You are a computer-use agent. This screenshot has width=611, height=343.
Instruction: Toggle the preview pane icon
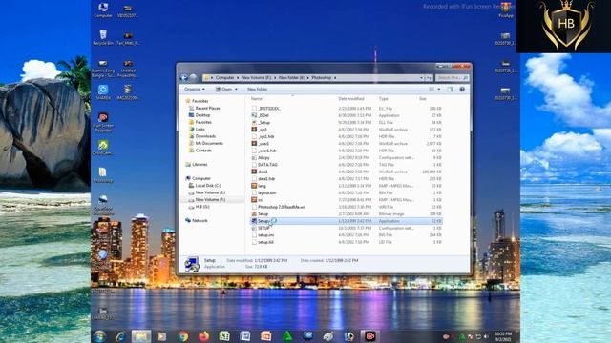(450, 89)
